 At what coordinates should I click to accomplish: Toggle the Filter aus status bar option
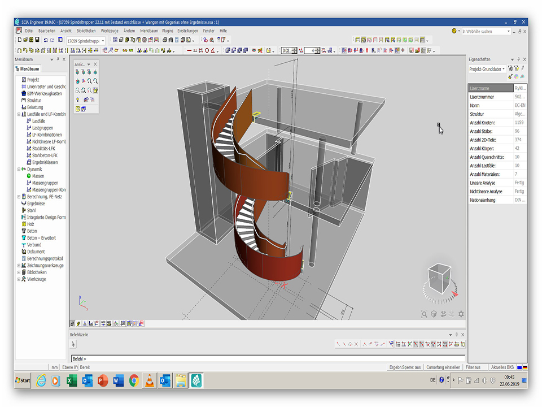pos(473,367)
